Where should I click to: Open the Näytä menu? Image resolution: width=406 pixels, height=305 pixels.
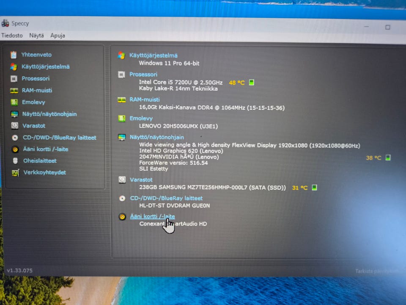coord(36,35)
